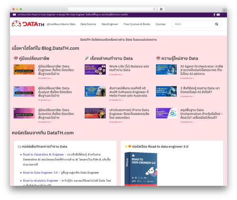Click the DataTH.com courses section heading
The image size is (237, 200).
tap(43, 133)
